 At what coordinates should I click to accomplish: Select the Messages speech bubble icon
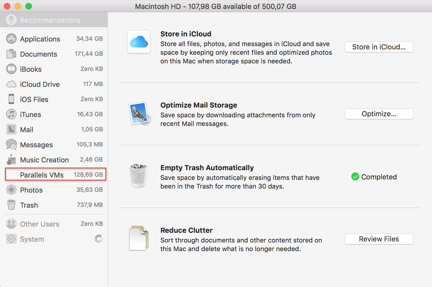[11, 145]
